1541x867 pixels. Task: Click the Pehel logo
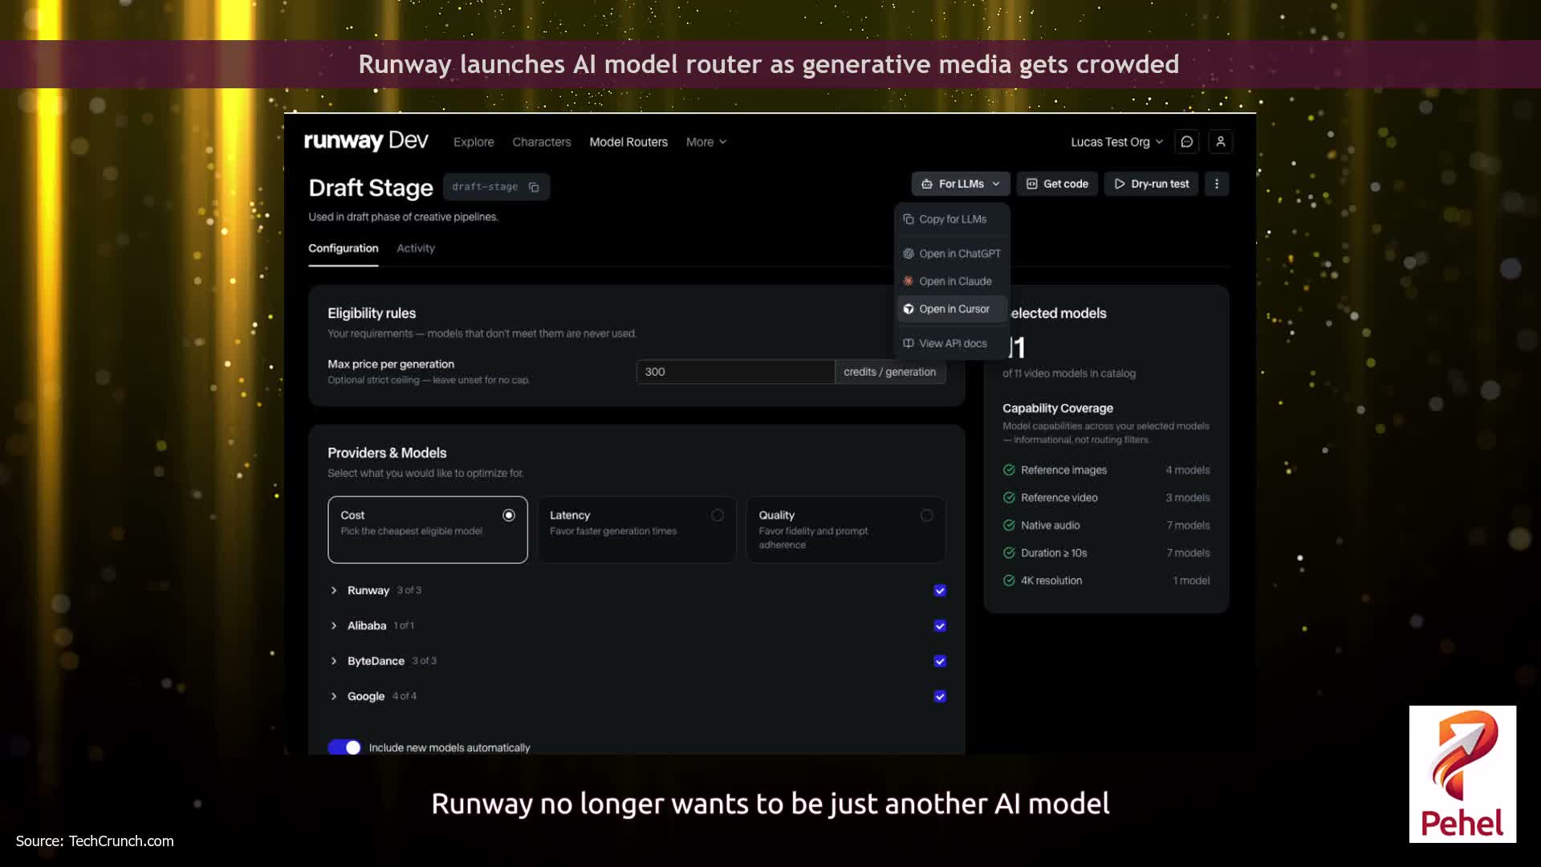click(1462, 774)
